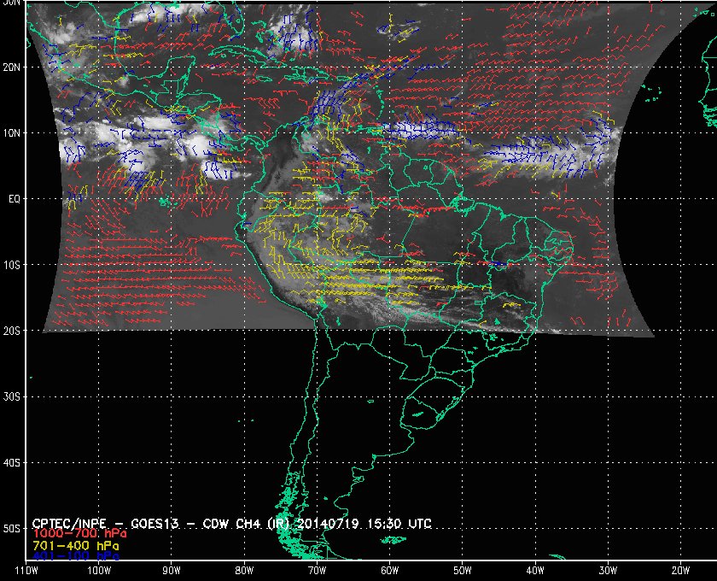Select the red 1000-700 hPa legend entry

click(x=79, y=534)
